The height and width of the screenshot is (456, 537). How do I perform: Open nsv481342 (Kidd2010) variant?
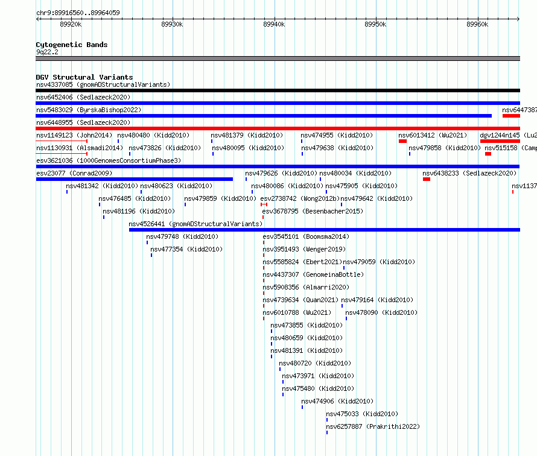coord(102,186)
